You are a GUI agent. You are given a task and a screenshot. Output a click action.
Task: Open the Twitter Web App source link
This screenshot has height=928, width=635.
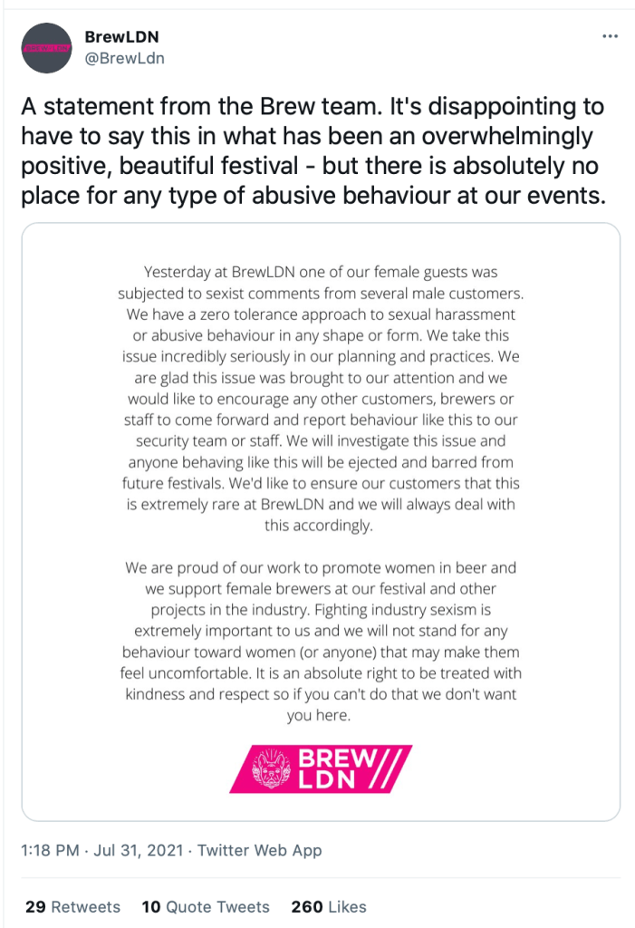260,850
